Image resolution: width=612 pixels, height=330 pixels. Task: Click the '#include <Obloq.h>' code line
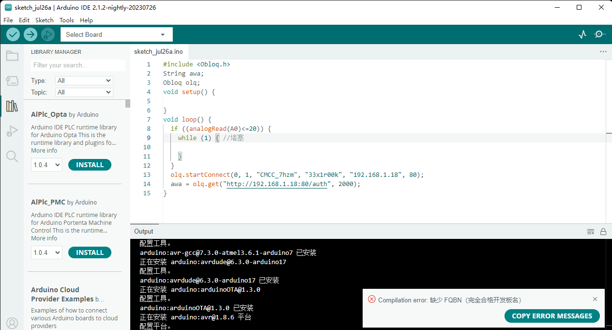[197, 64]
